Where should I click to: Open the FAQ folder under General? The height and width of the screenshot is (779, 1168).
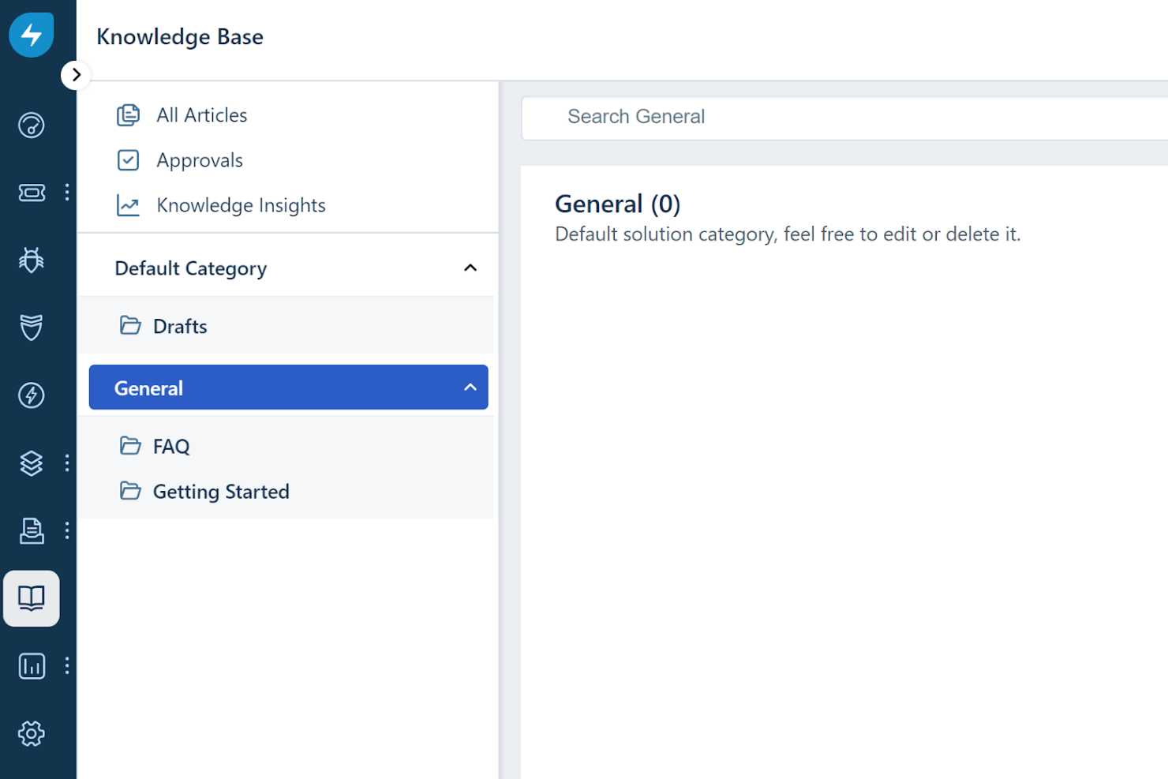tap(172, 446)
